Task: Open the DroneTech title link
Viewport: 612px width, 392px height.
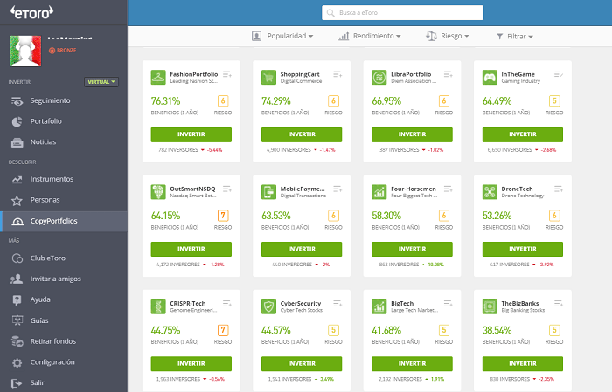Action: click(517, 189)
